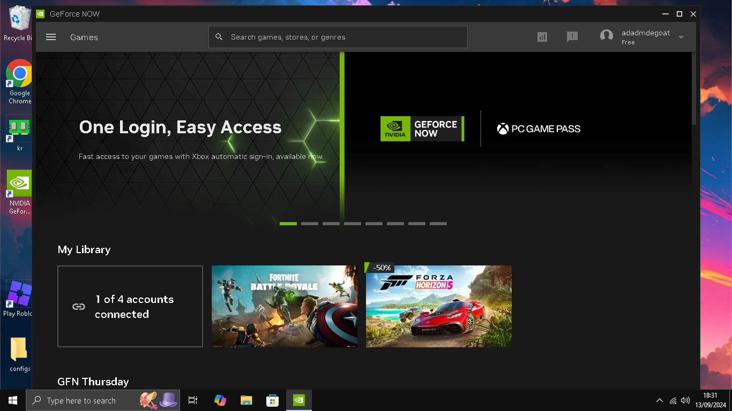Viewport: 732px width, 411px height.
Task: Click the Games page title
Action: 84,37
